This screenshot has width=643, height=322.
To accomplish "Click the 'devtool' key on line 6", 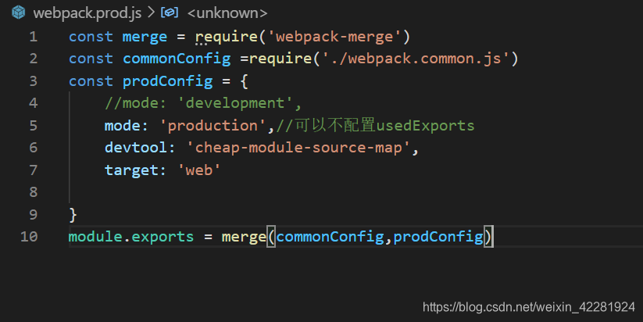I will 136,148.
